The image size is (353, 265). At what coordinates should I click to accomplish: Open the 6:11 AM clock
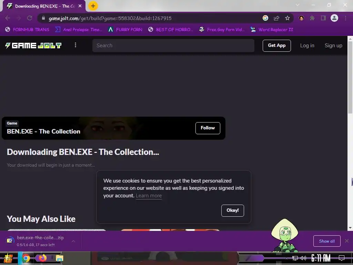point(321,258)
